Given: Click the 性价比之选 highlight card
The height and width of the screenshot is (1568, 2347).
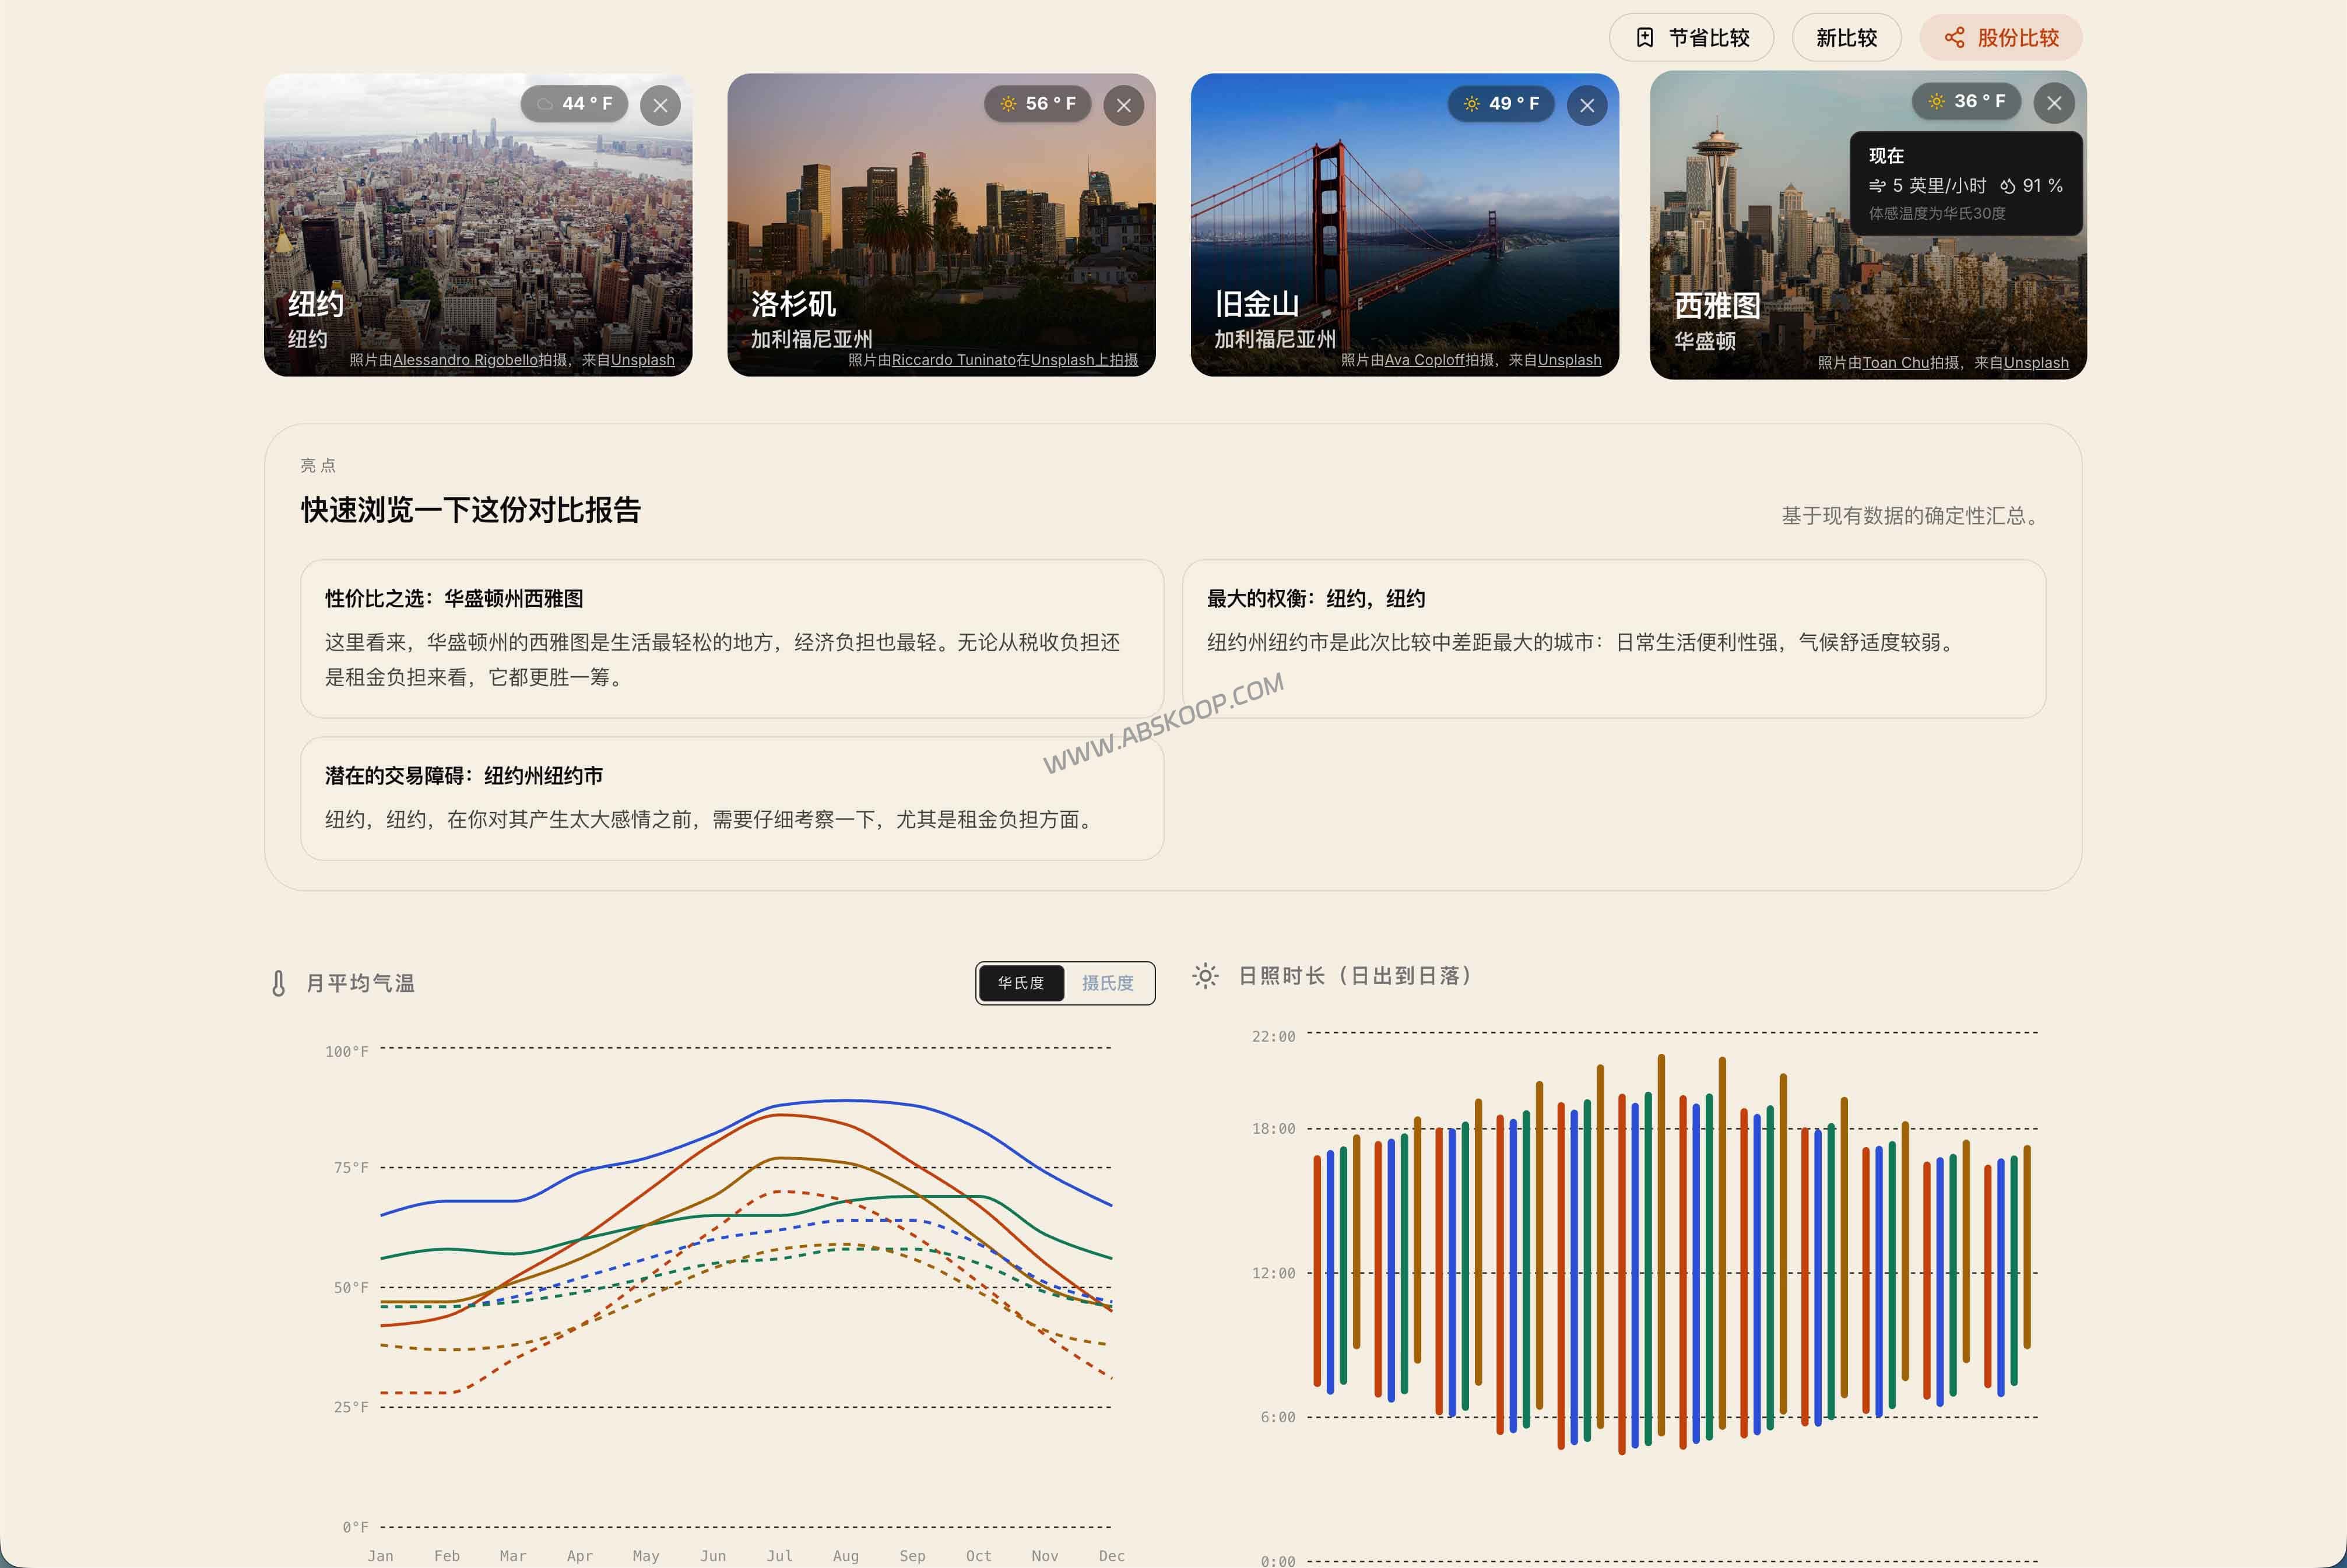Looking at the screenshot, I should click(x=731, y=638).
